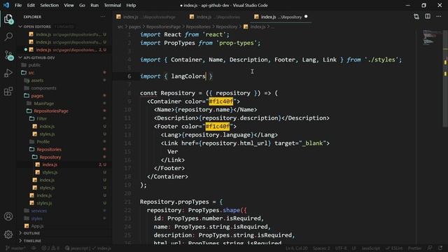This screenshot has height=252, width=448.
Task: Open the Source Control view icon
Action: pos(8,55)
